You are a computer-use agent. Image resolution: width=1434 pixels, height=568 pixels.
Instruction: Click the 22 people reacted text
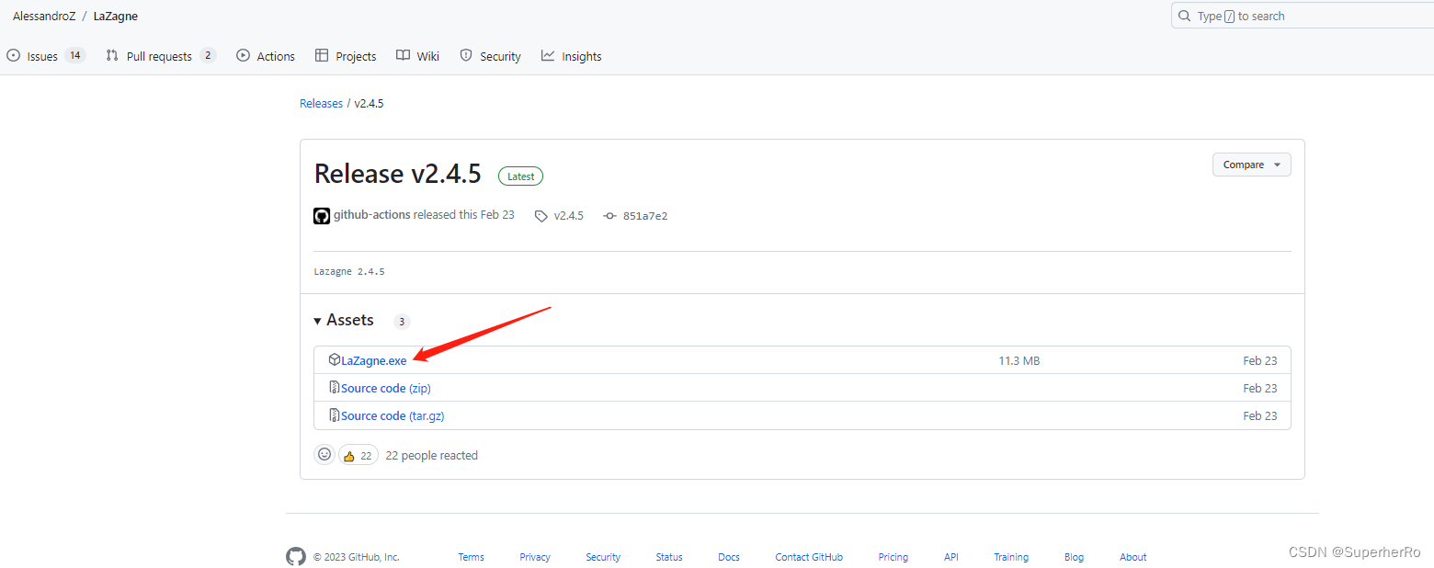432,455
